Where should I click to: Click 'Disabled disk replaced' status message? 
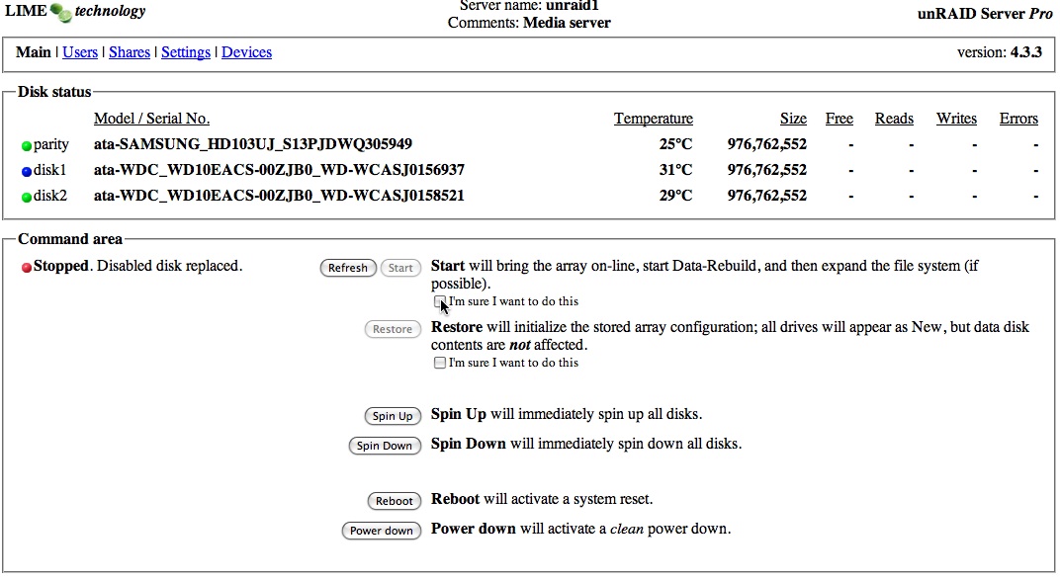click(169, 266)
